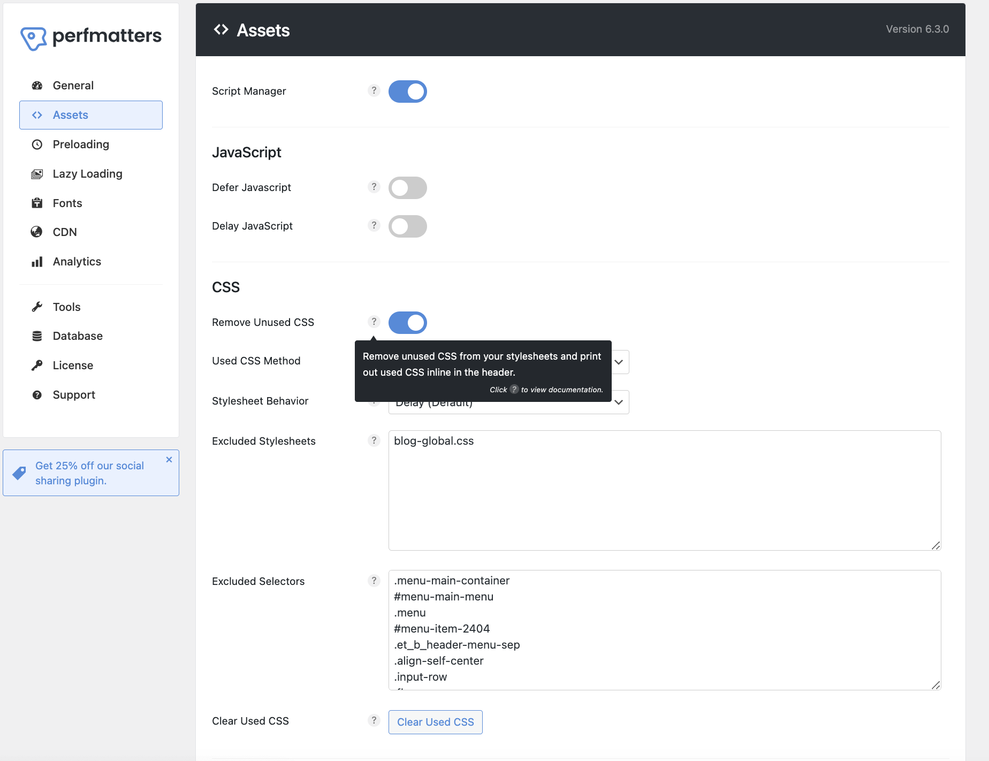Open Defer Javascript help question mark
Image resolution: width=989 pixels, height=761 pixels.
(374, 187)
